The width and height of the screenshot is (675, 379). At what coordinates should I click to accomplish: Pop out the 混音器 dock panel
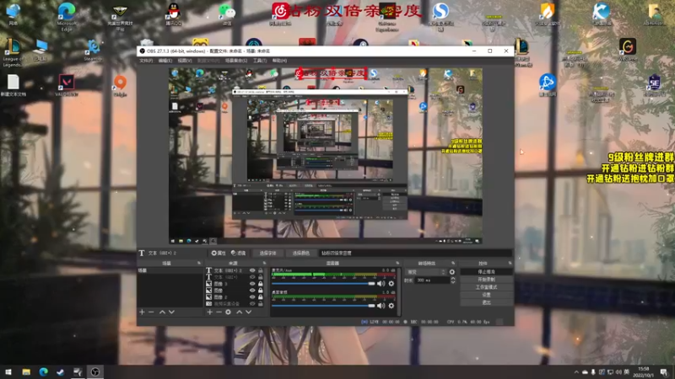[397, 263]
